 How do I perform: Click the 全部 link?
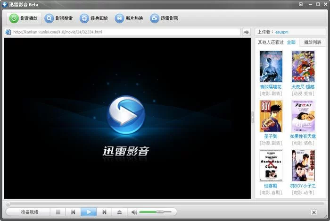pos(291,42)
